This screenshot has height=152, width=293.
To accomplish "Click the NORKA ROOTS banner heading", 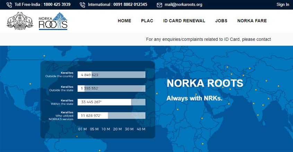I will point(205,83).
